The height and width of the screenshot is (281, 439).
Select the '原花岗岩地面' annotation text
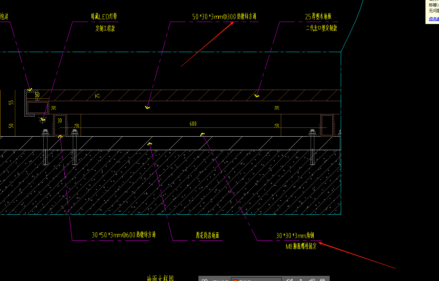pos(207,235)
